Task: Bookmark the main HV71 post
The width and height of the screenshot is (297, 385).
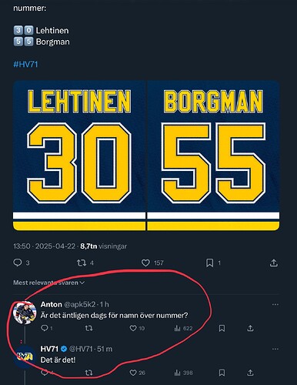Action: (213, 263)
